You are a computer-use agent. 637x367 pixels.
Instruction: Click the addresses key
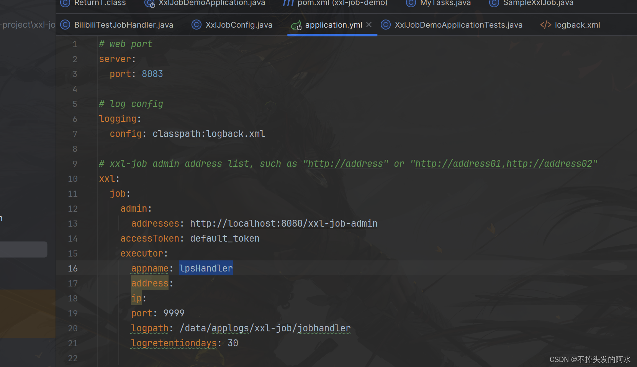click(x=155, y=224)
